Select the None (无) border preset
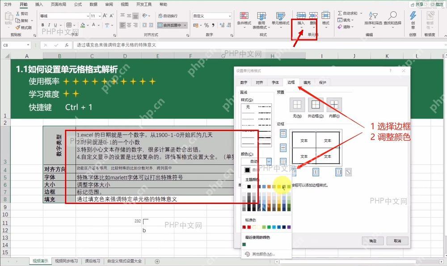Image resolution: width=447 pixels, height=266 pixels. [x=297, y=105]
